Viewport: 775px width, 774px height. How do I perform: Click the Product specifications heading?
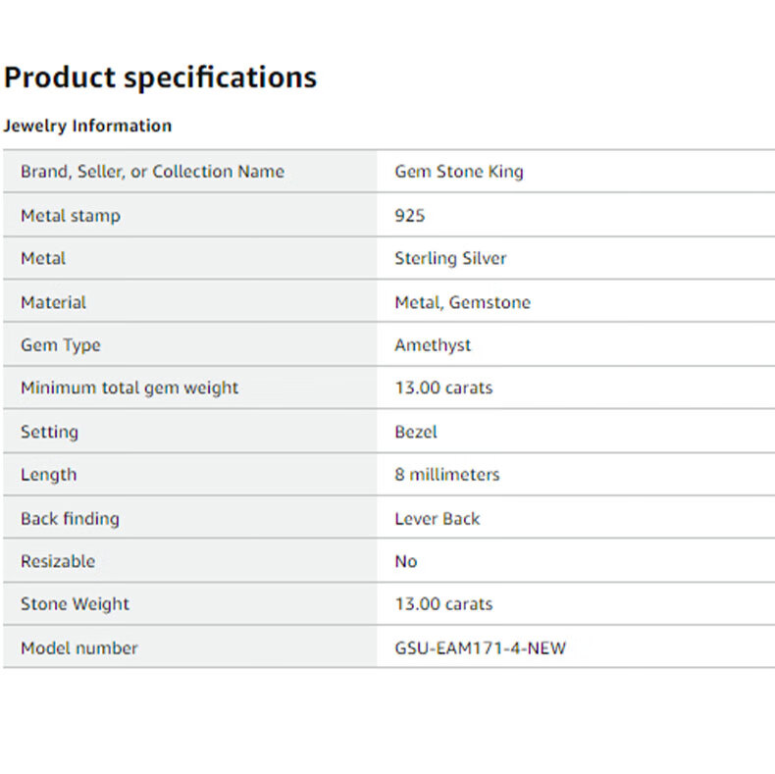[x=160, y=77]
